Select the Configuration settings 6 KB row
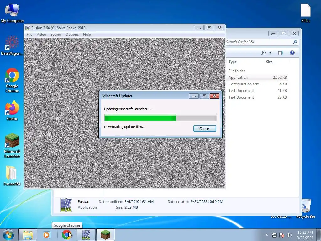The height and width of the screenshot is (241, 321). tap(257, 84)
